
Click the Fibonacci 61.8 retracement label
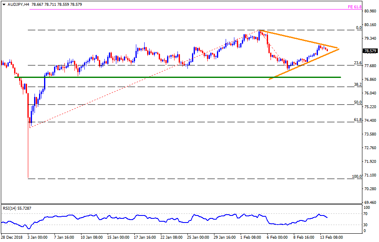tap(356, 119)
